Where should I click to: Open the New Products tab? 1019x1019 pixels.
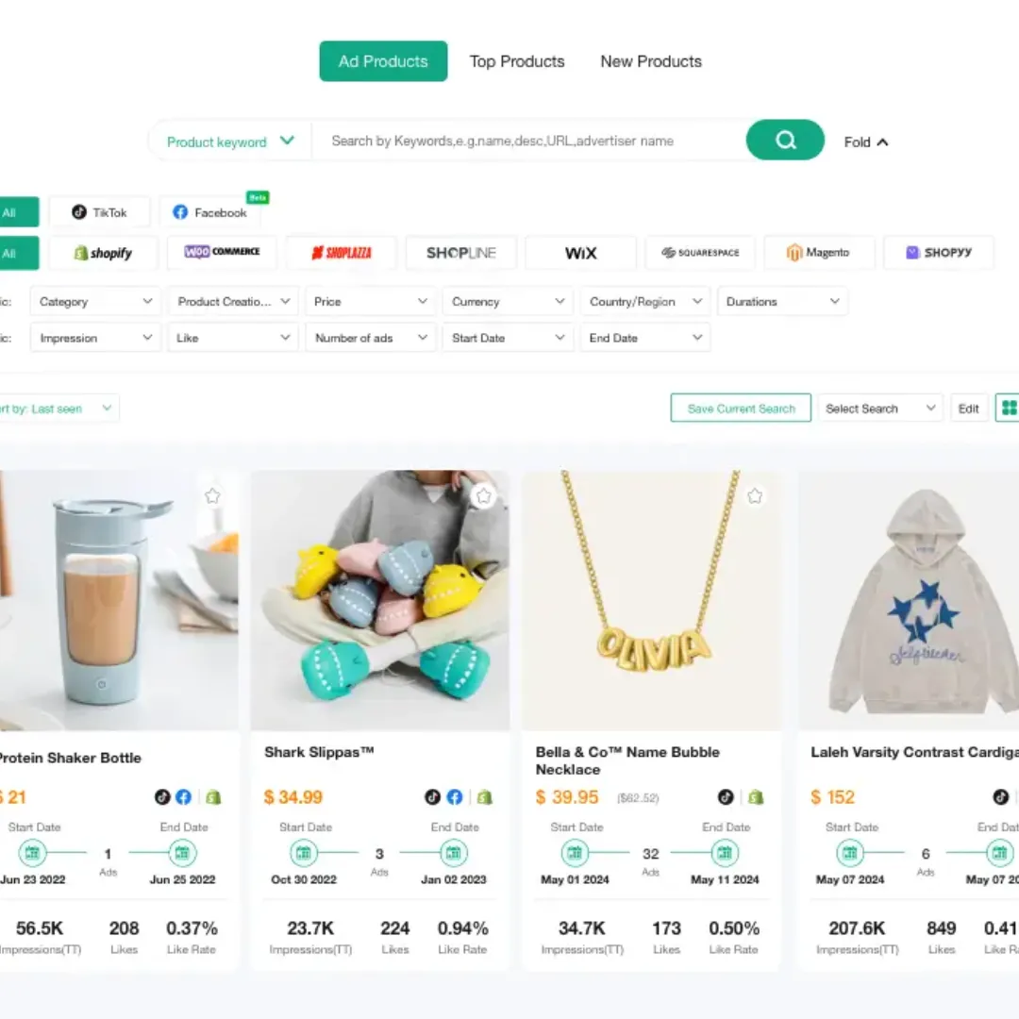click(x=651, y=61)
